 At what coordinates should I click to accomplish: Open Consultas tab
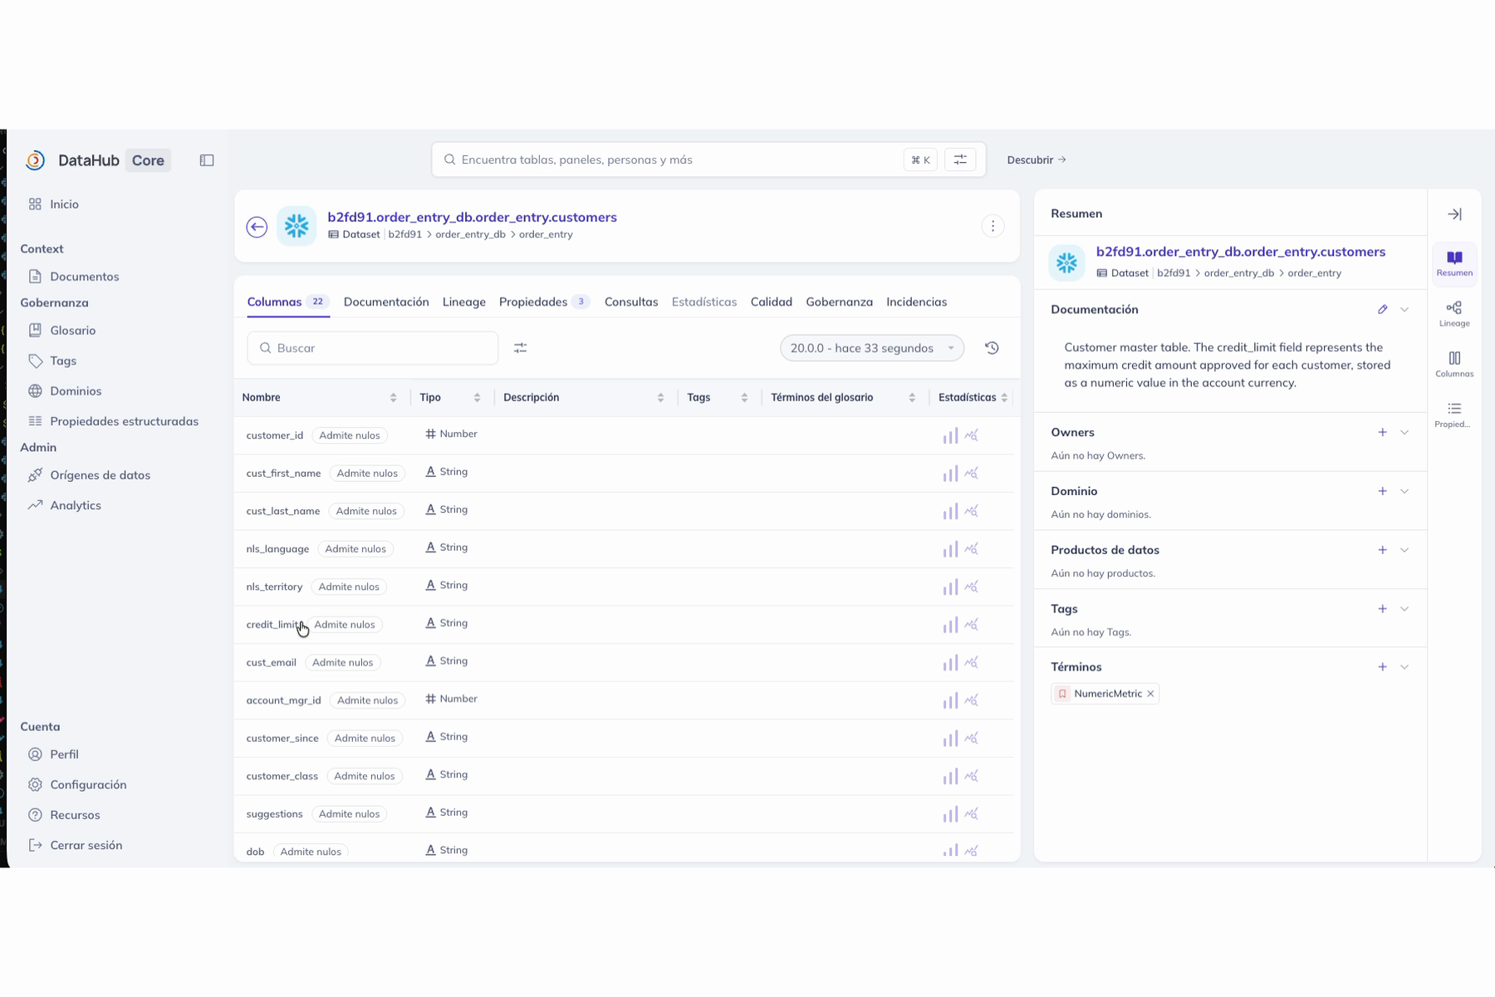(630, 302)
